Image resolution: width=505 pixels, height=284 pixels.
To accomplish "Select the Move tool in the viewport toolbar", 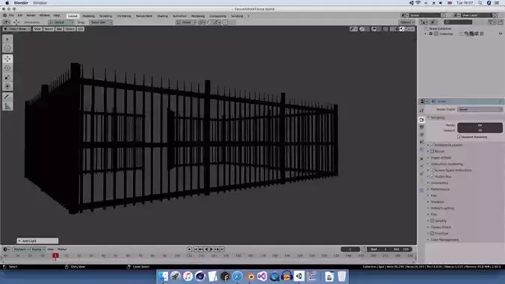I will (7, 58).
